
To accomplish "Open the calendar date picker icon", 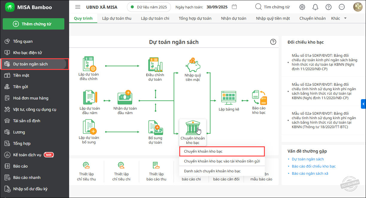I will 235,7.
